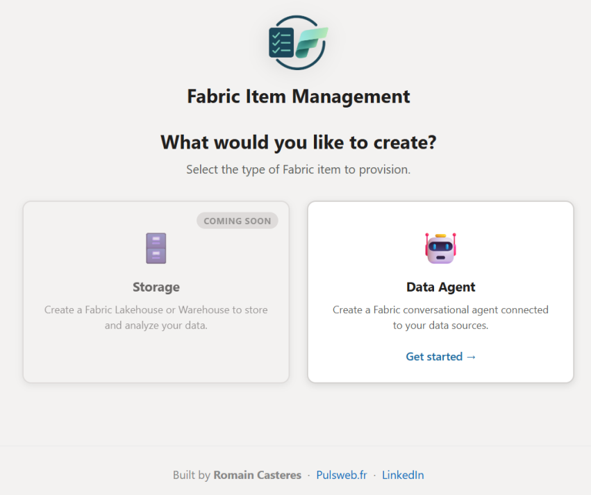Open the Pulsweb.fr footer link

(342, 475)
